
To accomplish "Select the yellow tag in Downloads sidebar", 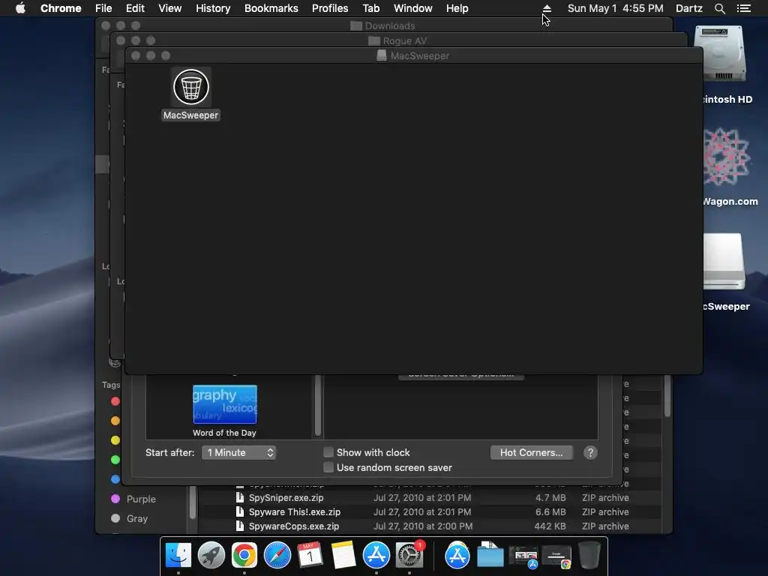I will pos(115,440).
